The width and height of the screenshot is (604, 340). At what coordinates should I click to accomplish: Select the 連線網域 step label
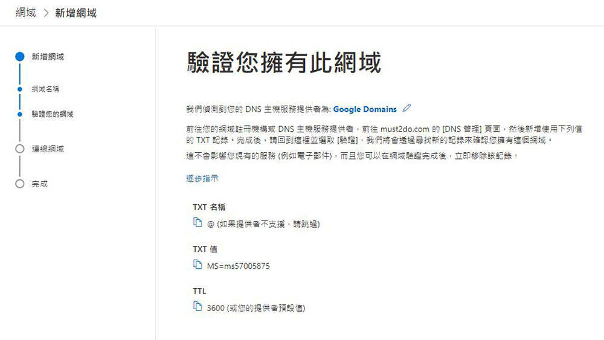point(48,149)
